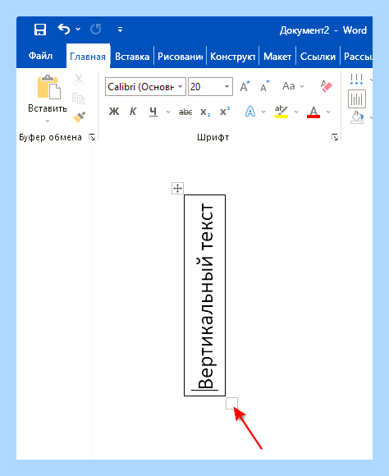Viewport: 389px width, 476px height.
Task: Switch to the Ссылки tab
Action: (x=318, y=57)
